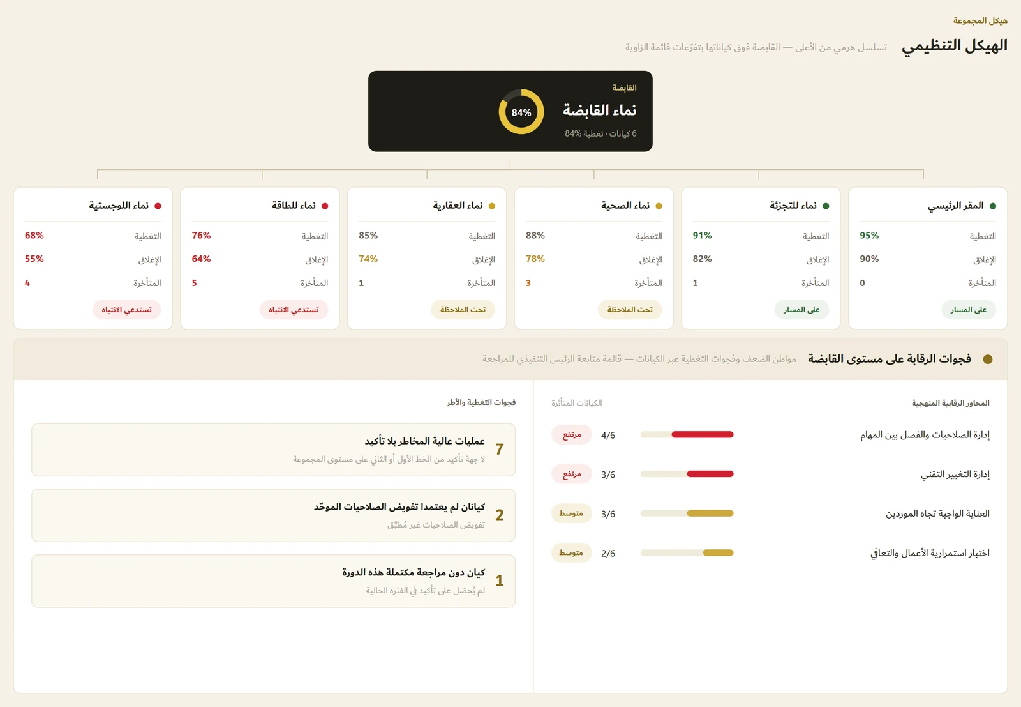Click the نماء العقارية card title

[458, 205]
